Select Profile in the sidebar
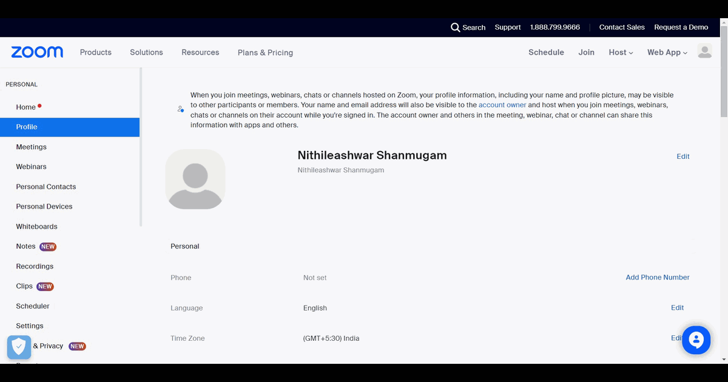The width and height of the screenshot is (728, 382). point(70,127)
